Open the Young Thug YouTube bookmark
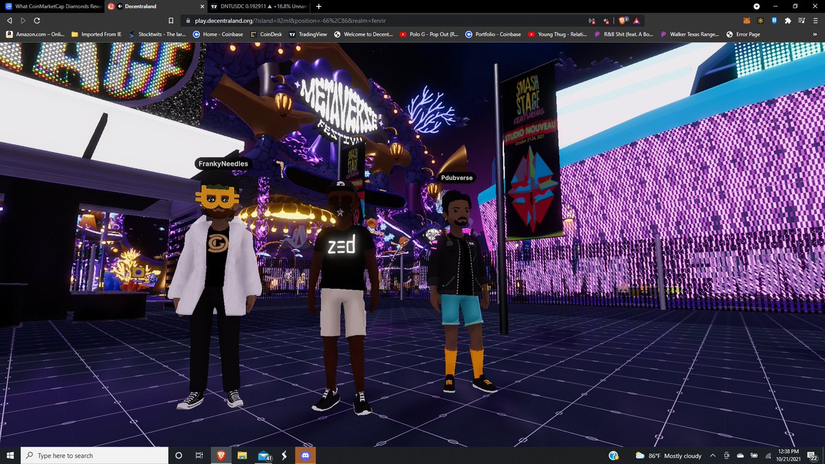The height and width of the screenshot is (464, 825). [558, 34]
